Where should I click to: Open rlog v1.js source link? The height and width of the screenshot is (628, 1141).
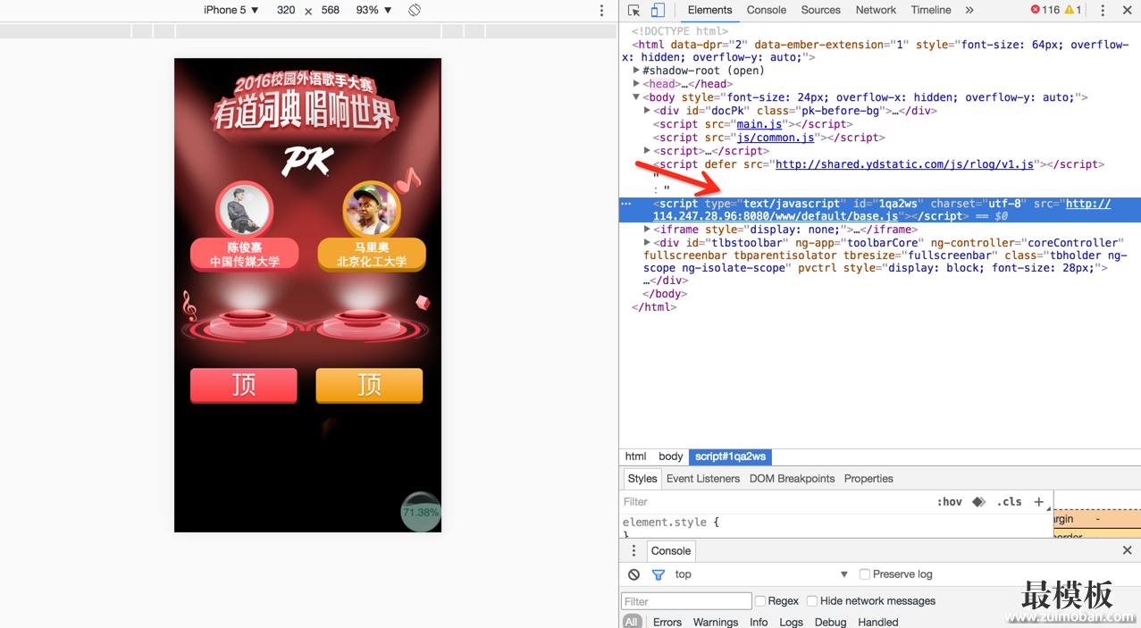(904, 164)
